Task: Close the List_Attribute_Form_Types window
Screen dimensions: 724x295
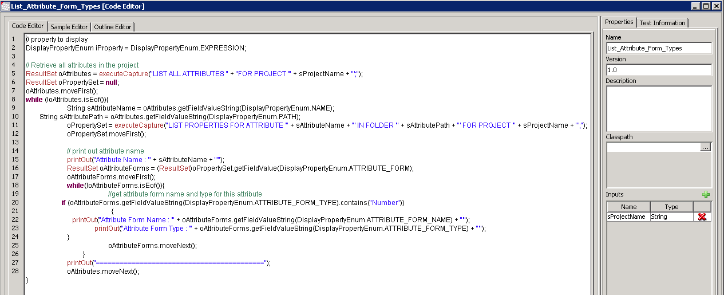Action: pyautogui.click(x=717, y=6)
